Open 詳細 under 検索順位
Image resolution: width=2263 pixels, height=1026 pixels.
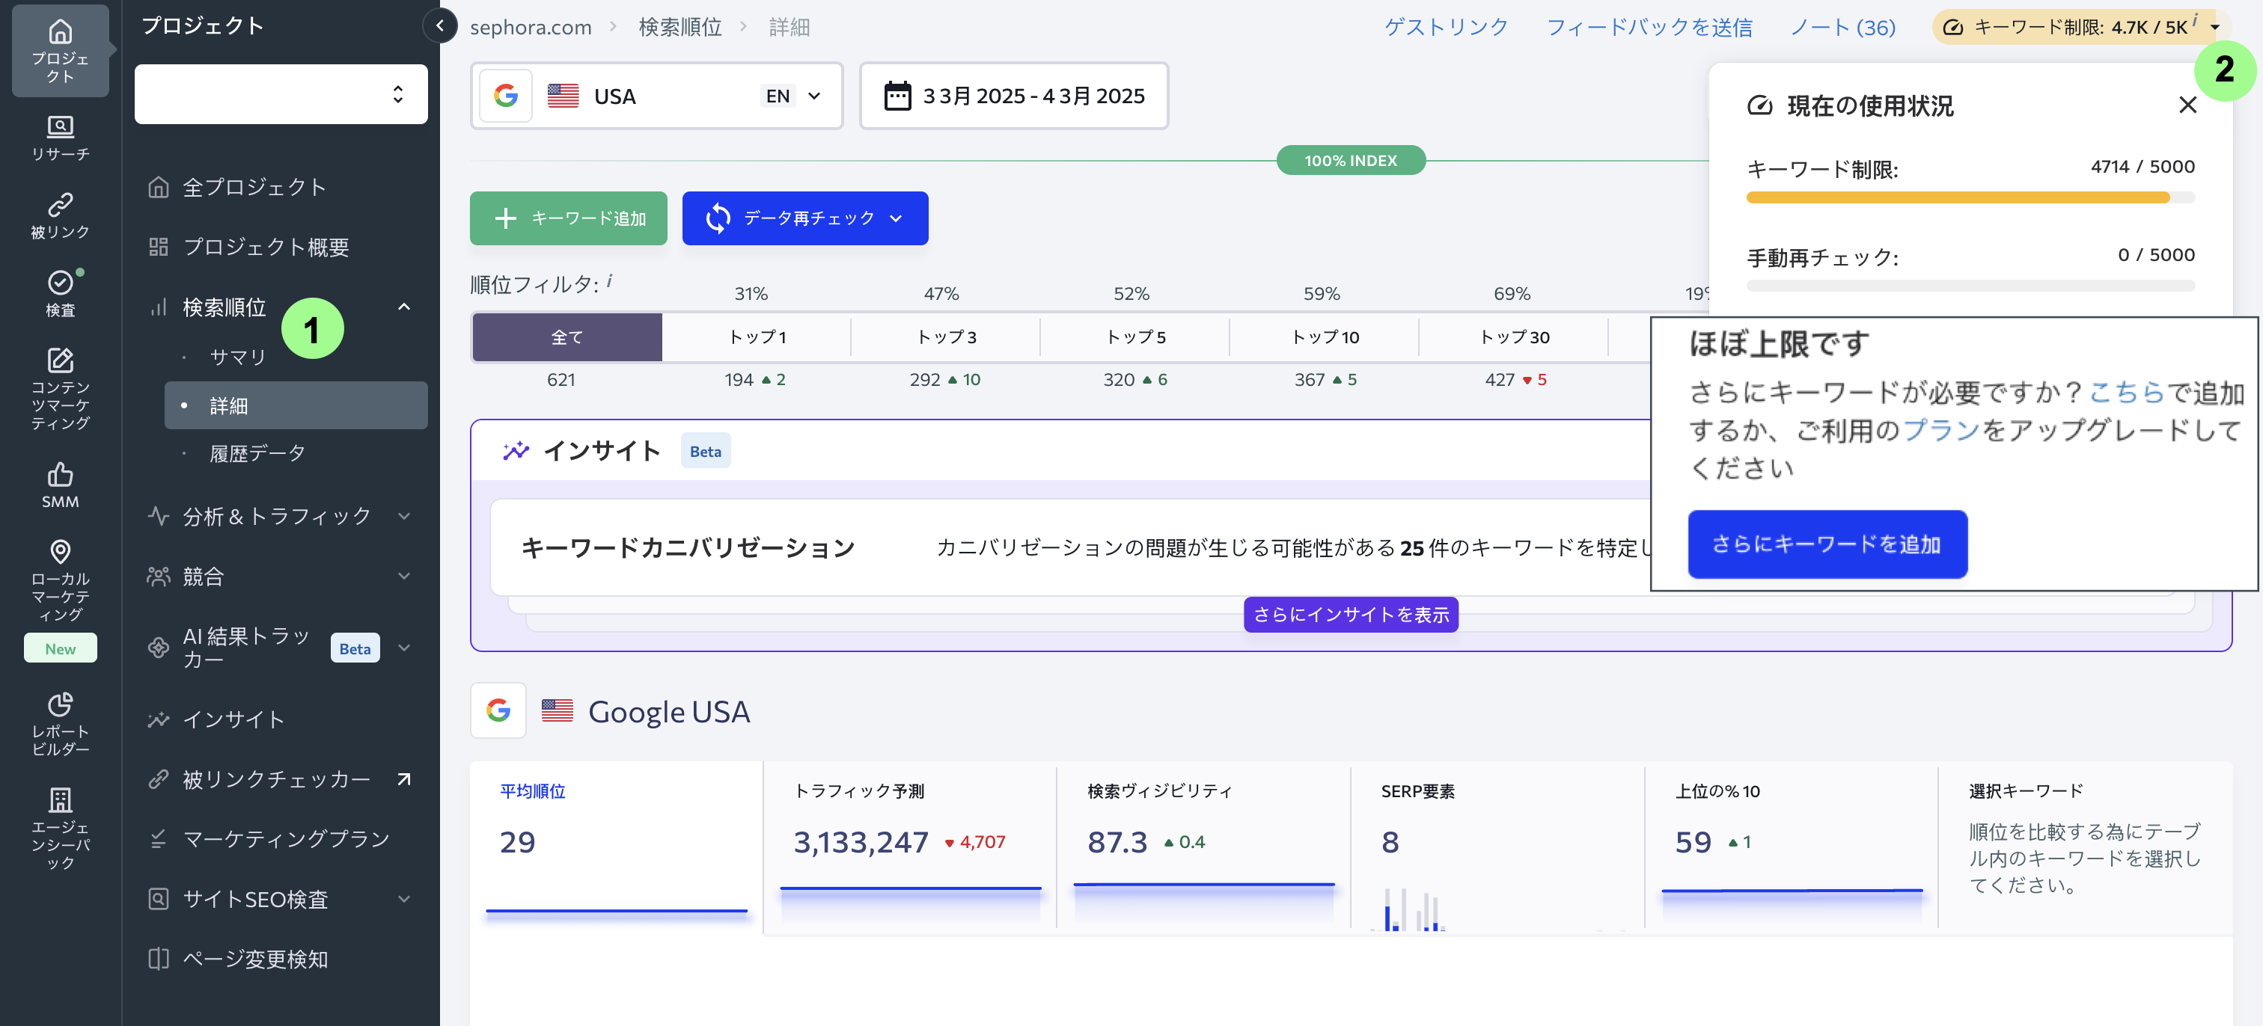point(296,405)
